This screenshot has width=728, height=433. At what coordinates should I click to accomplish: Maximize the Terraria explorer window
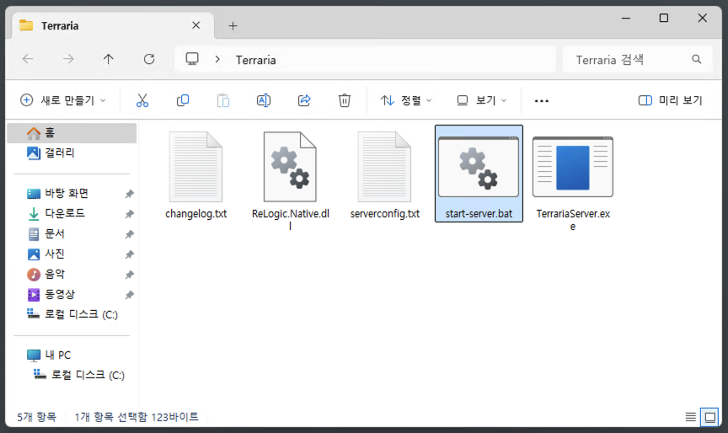[x=664, y=18]
